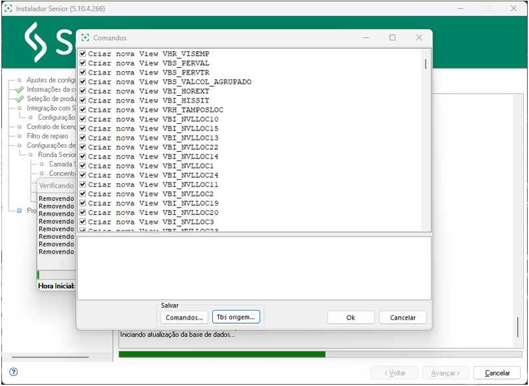Viewport: 529px width, 386px height.
Task: Click green checkmark beside Seleção de produtos
Action: (x=19, y=99)
